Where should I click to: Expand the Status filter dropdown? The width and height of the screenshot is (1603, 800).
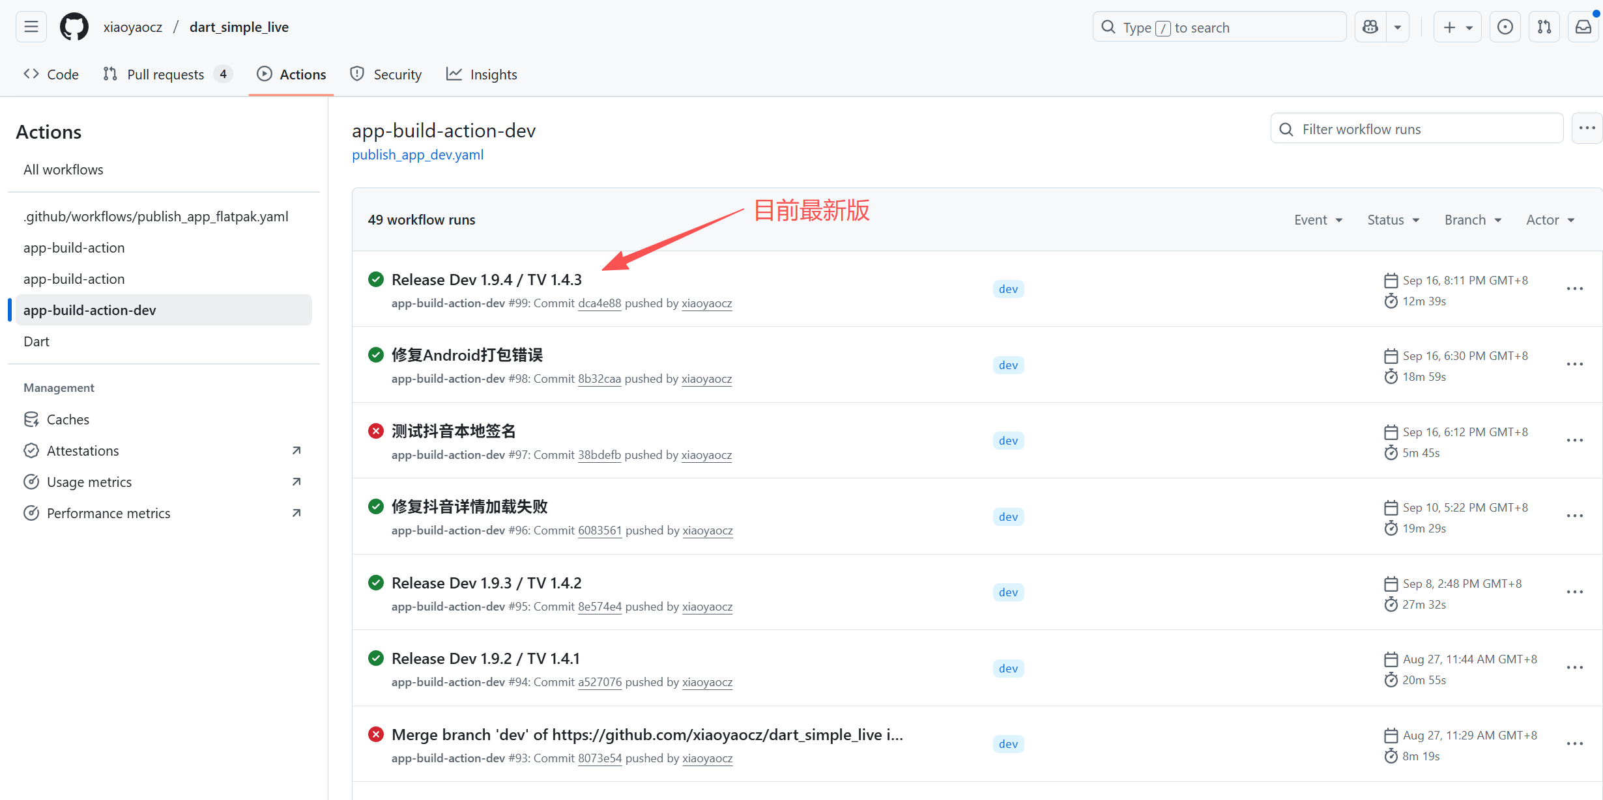coord(1393,220)
